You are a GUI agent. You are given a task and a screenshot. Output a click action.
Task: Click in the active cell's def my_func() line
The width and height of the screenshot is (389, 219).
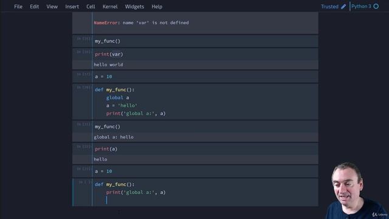(115, 184)
